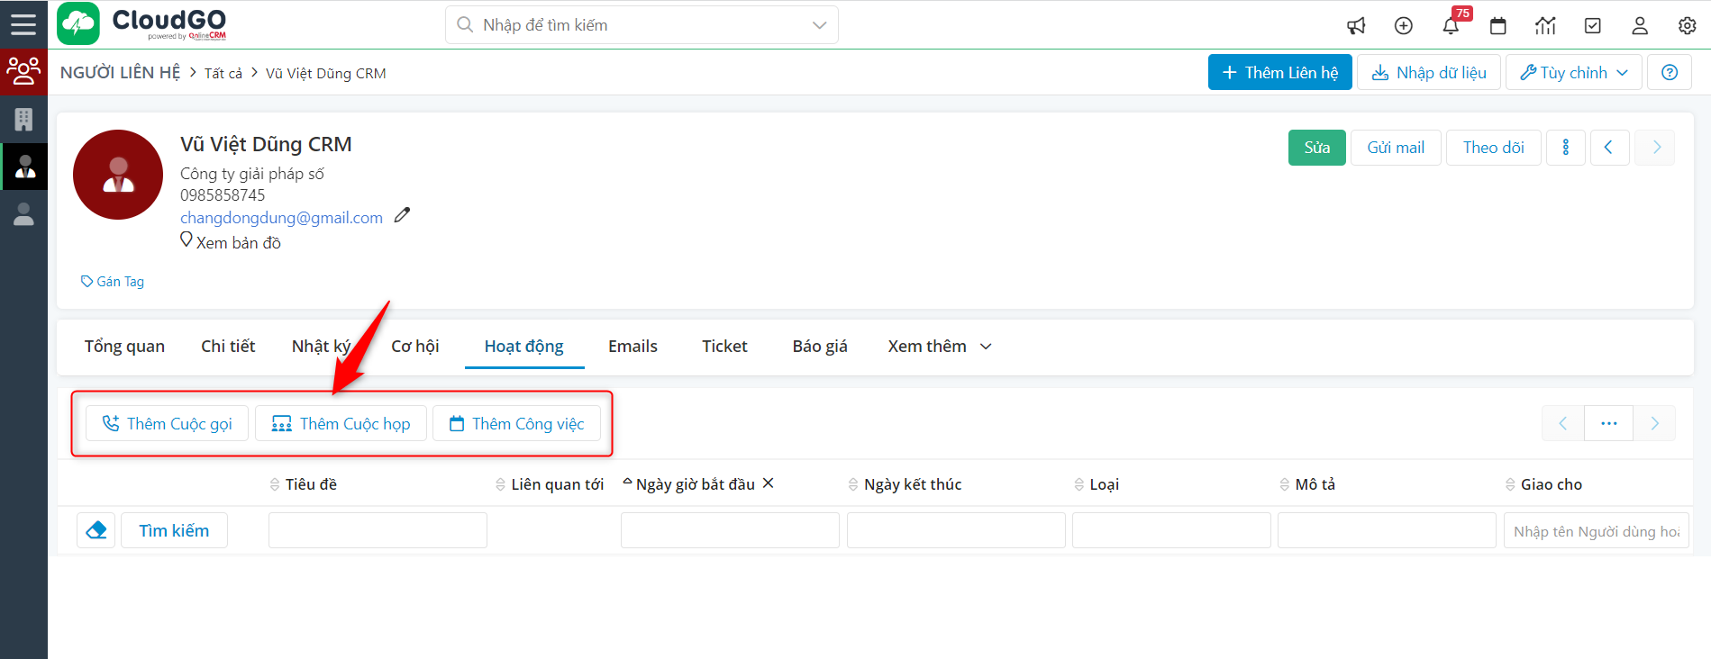Click the Gửi mail button
The width and height of the screenshot is (1711, 659).
[1396, 148]
